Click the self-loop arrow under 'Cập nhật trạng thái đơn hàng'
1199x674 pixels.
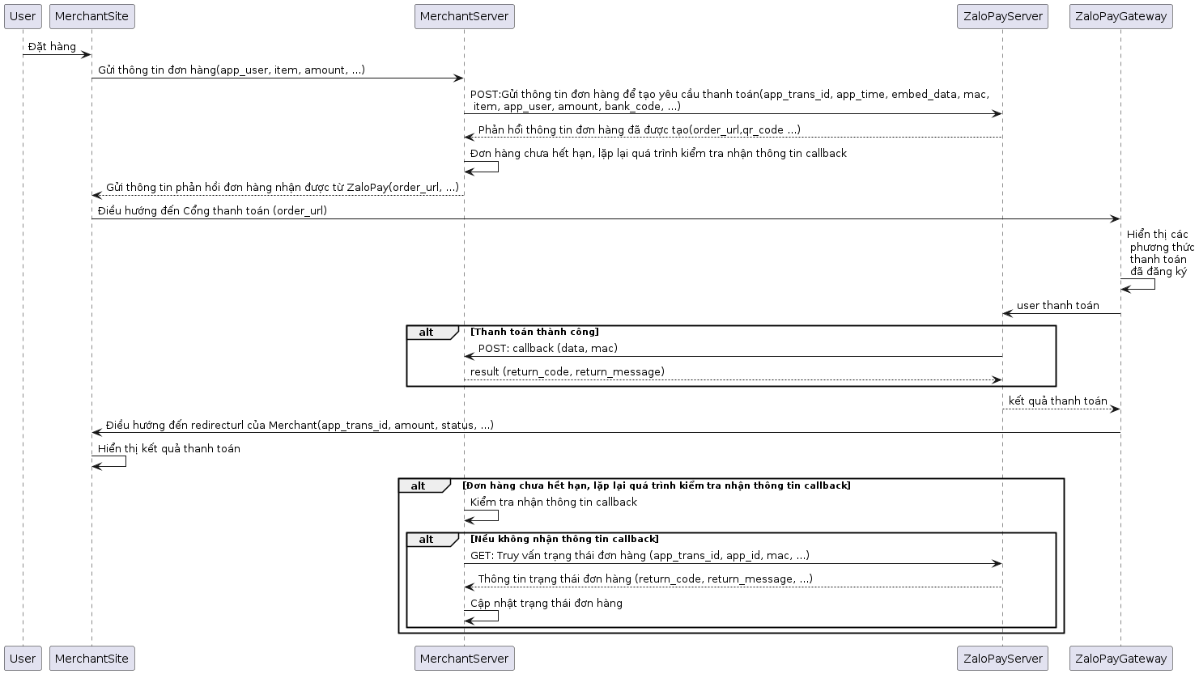point(482,617)
